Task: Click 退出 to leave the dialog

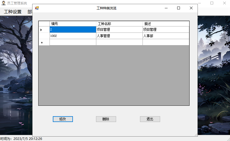Action: [150, 119]
